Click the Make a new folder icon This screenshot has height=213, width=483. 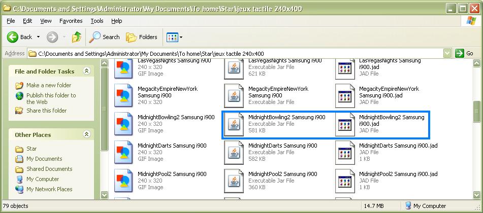click(x=19, y=85)
